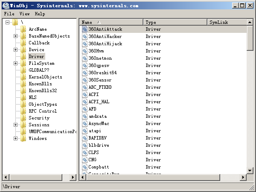Click the driver icon beside 360AntiHacker
The height and width of the screenshot is (192, 256).
(84, 36)
